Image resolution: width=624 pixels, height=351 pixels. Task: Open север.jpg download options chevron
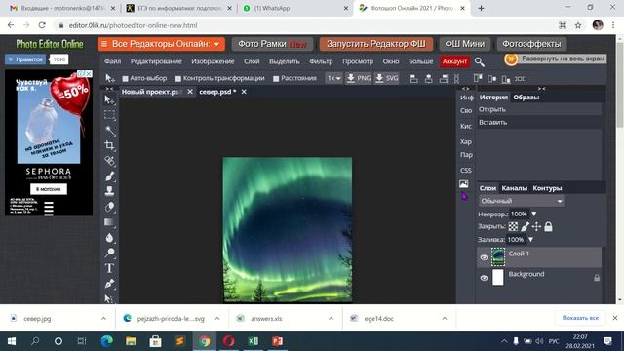tap(103, 319)
